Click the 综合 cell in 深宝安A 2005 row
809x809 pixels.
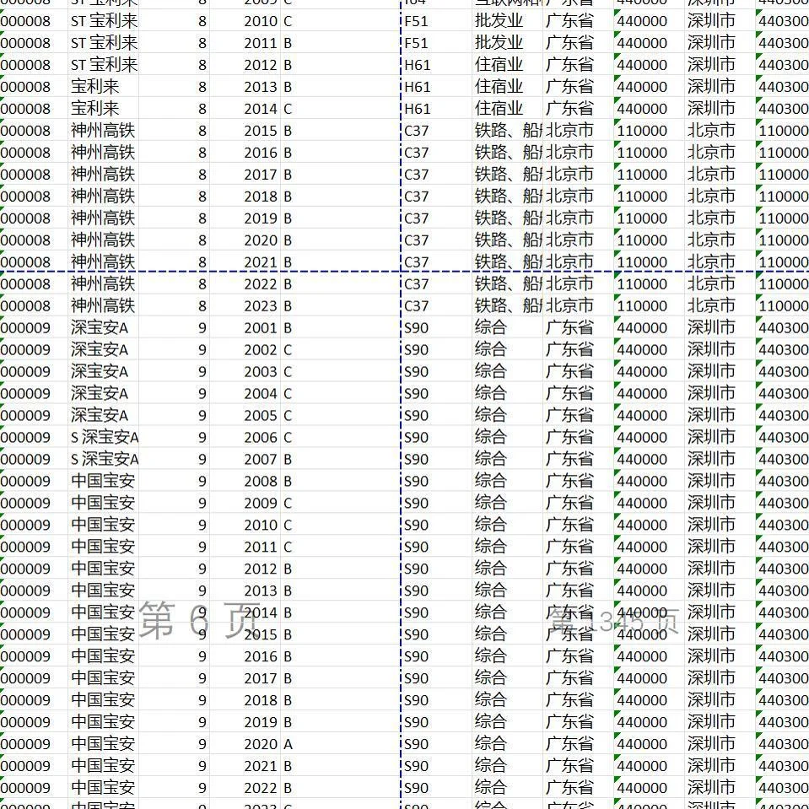pos(508,415)
